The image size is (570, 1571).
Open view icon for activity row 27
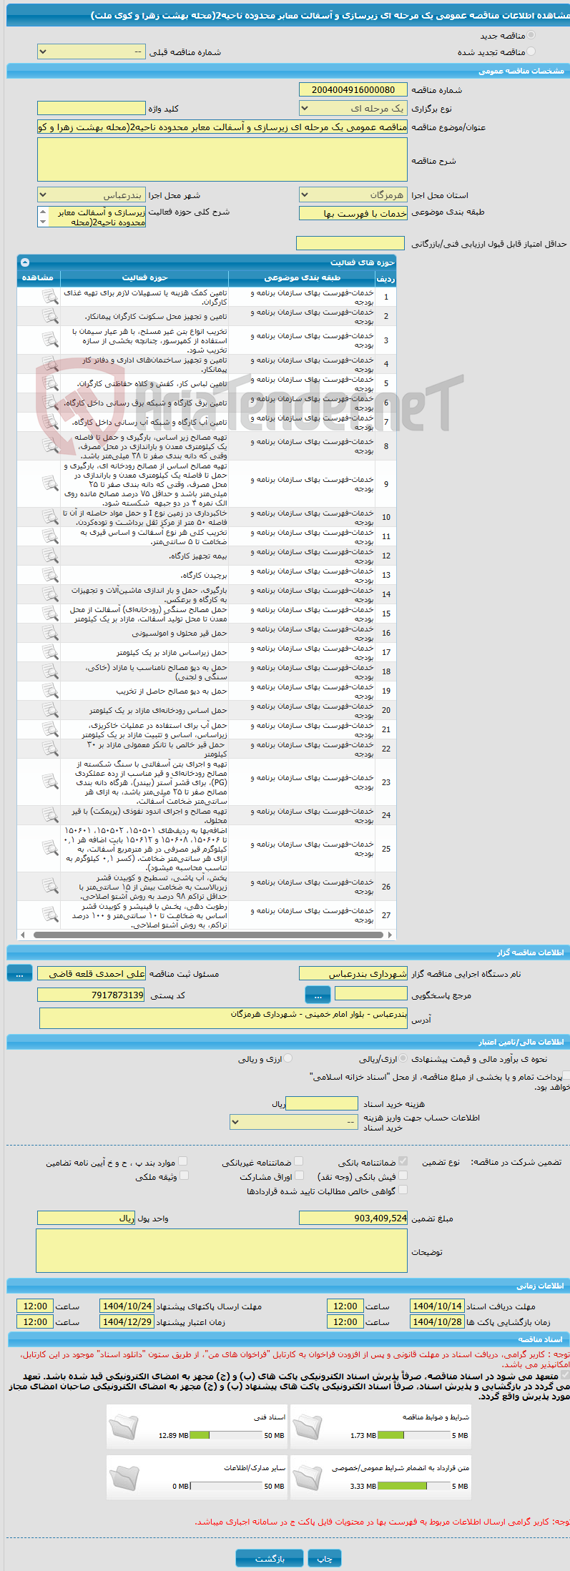tap(50, 915)
